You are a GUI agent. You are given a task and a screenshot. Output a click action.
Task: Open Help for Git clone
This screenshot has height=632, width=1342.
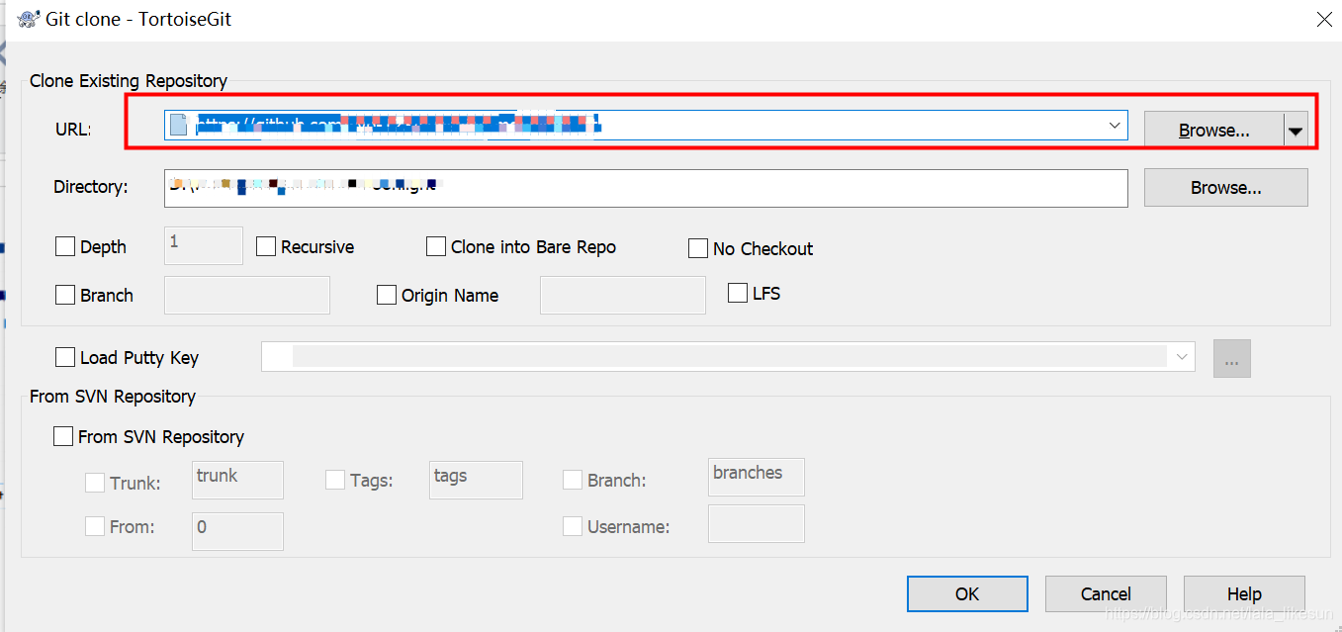[1244, 593]
